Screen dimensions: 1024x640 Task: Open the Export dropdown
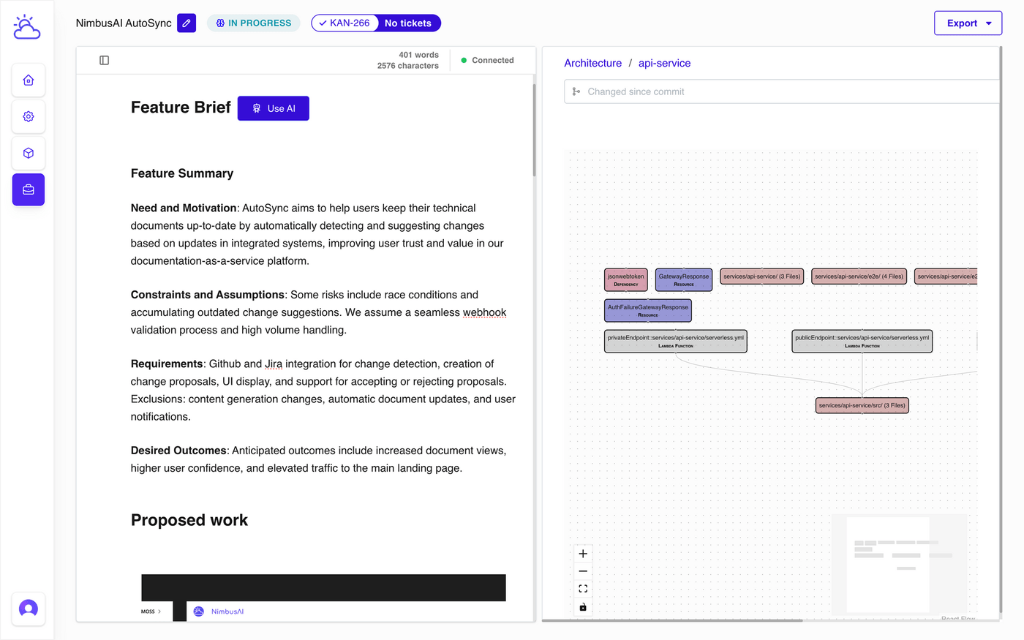968,23
